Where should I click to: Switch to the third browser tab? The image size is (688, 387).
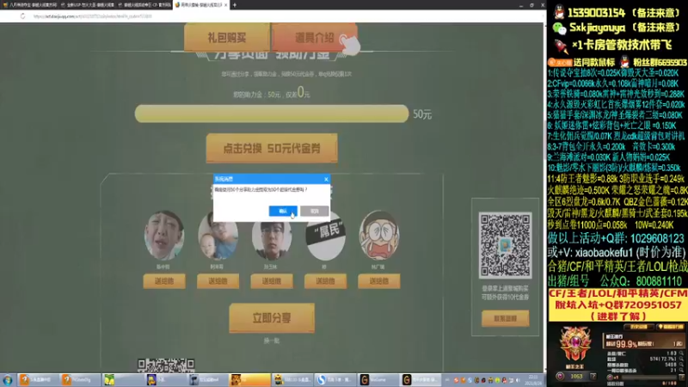tap(144, 5)
